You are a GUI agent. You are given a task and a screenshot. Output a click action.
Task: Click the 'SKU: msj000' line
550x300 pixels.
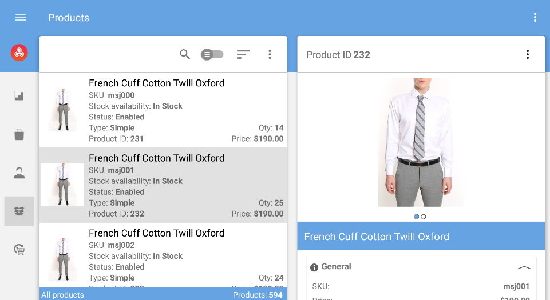(x=112, y=95)
